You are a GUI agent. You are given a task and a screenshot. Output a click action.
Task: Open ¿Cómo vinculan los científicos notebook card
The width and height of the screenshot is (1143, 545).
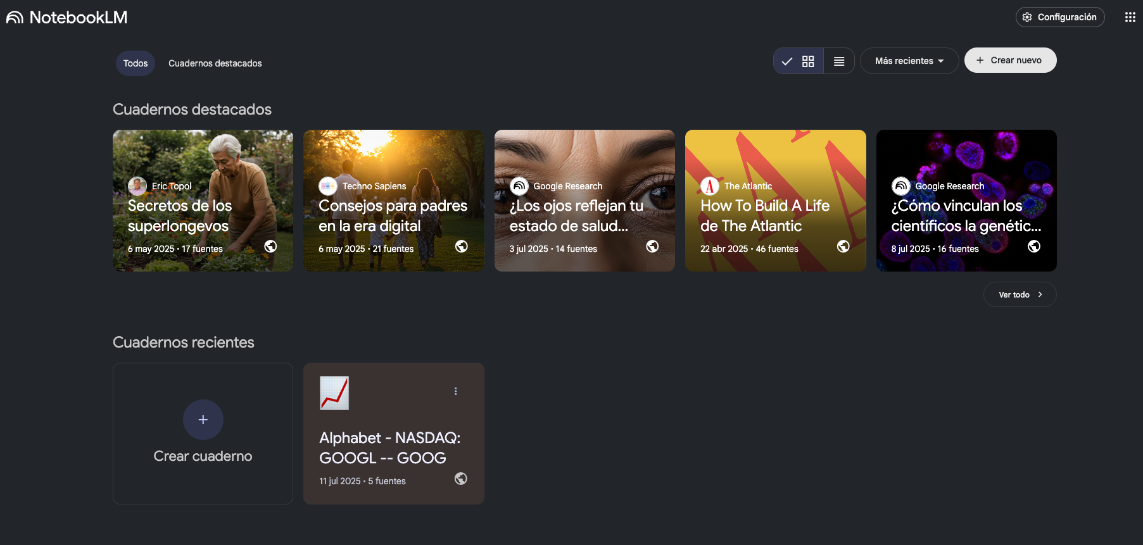(966, 215)
